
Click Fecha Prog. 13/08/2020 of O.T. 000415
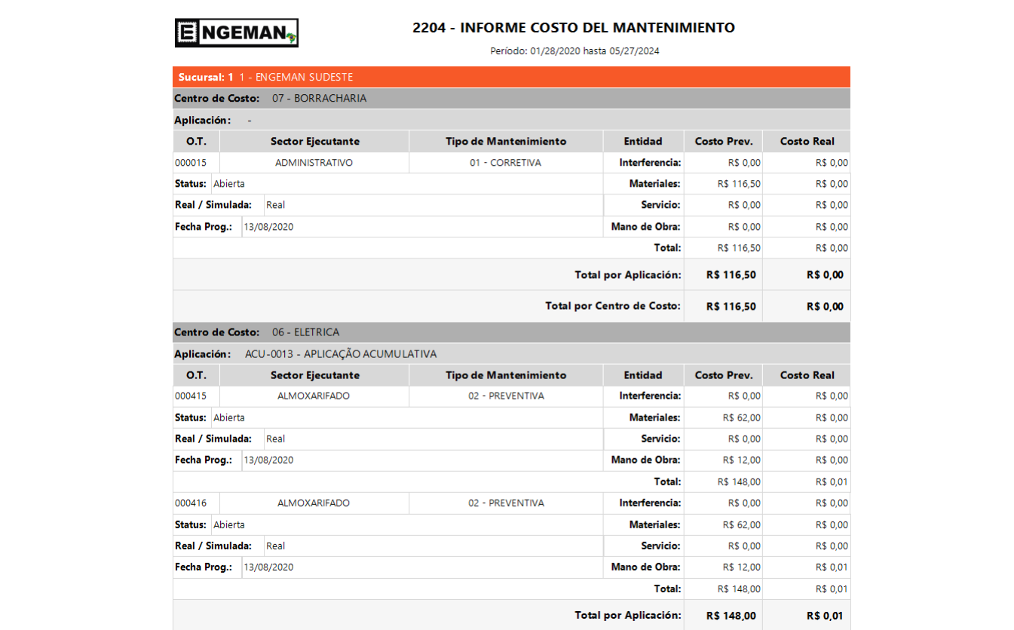coord(268,460)
